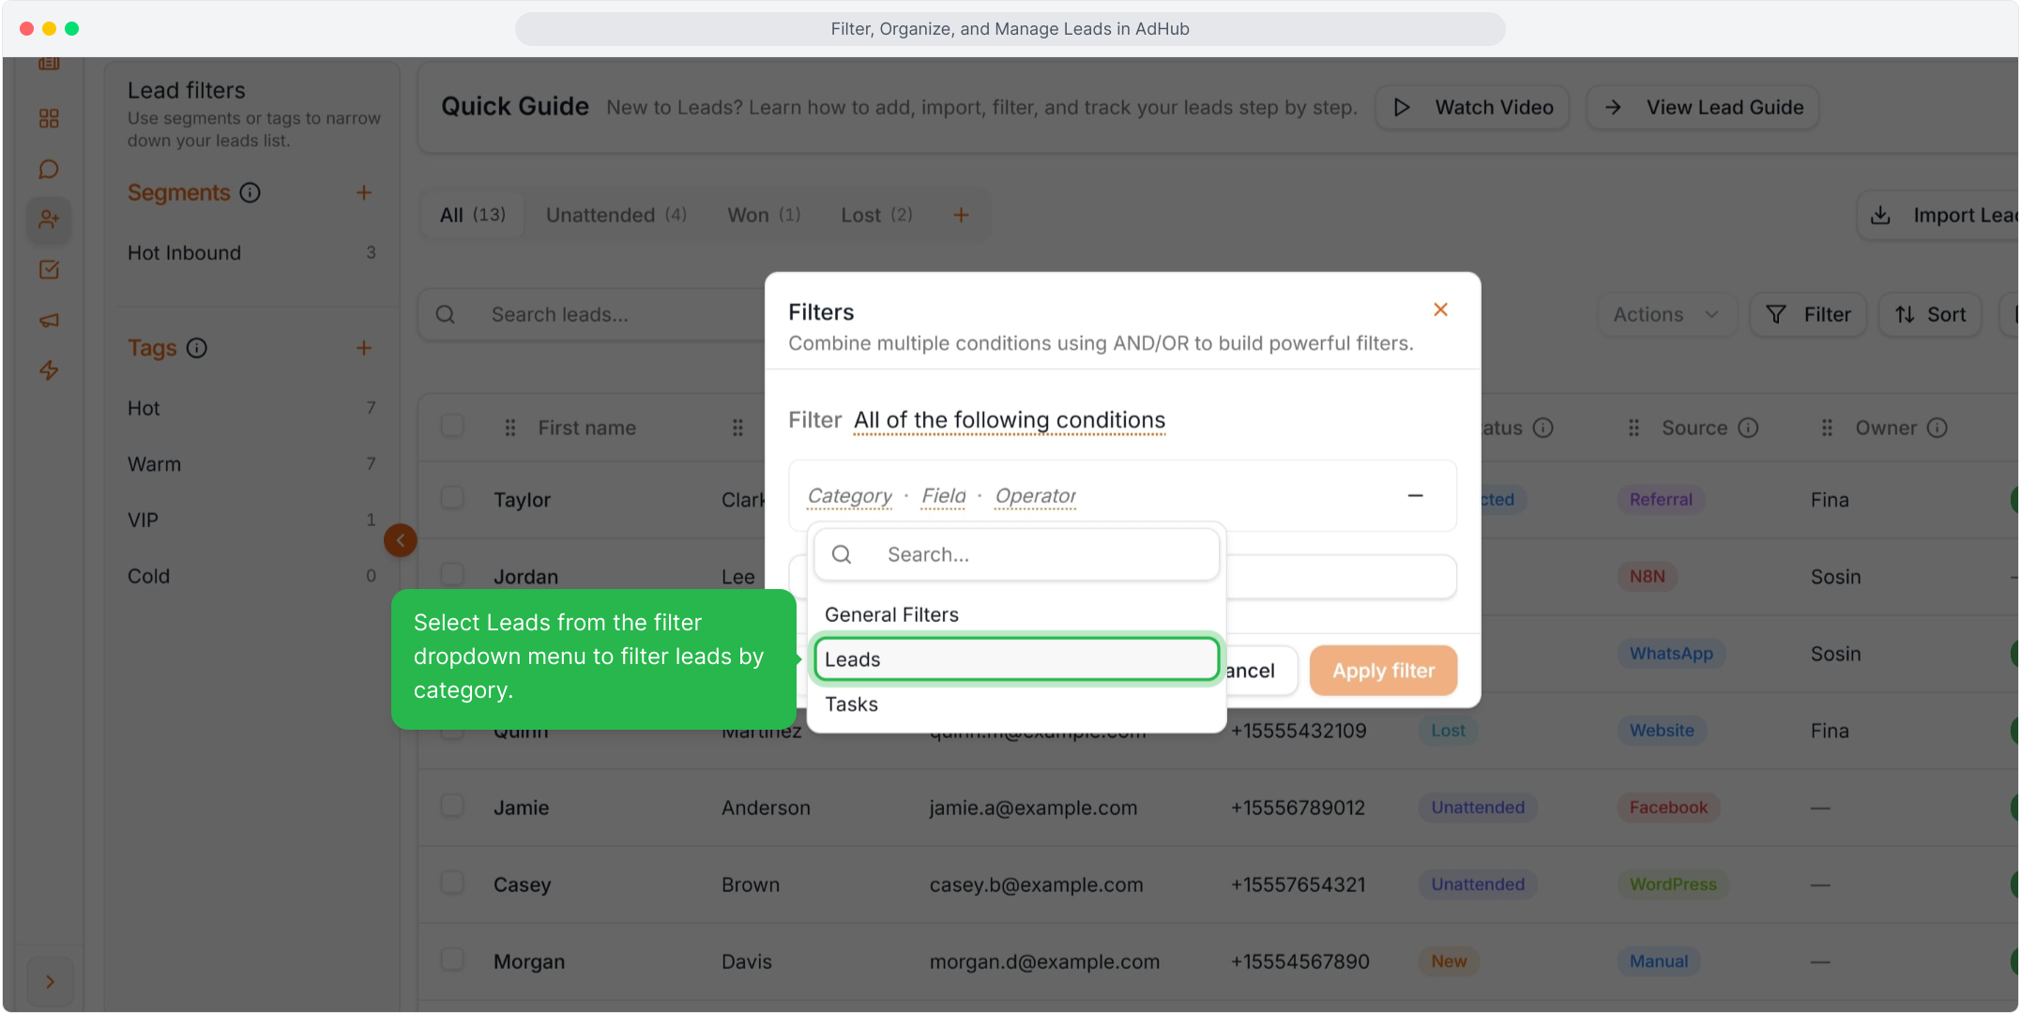Open the leads person-plus sidebar icon

pyautogui.click(x=49, y=219)
